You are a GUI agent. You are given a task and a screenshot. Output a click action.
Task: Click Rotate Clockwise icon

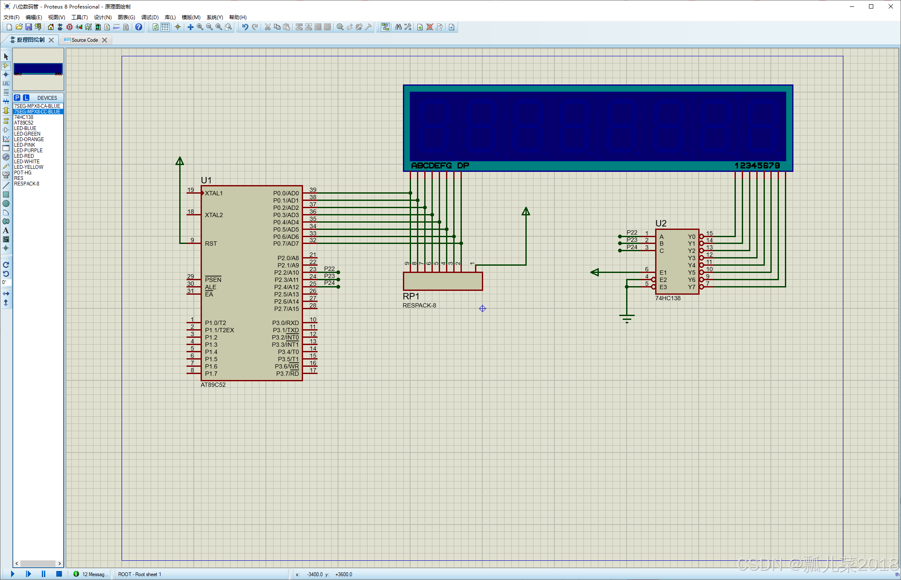click(6, 265)
